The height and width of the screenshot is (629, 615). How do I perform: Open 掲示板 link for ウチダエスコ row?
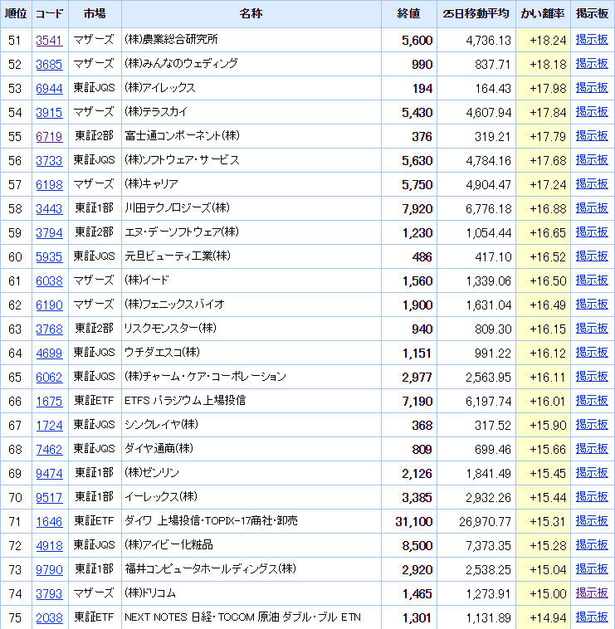592,353
